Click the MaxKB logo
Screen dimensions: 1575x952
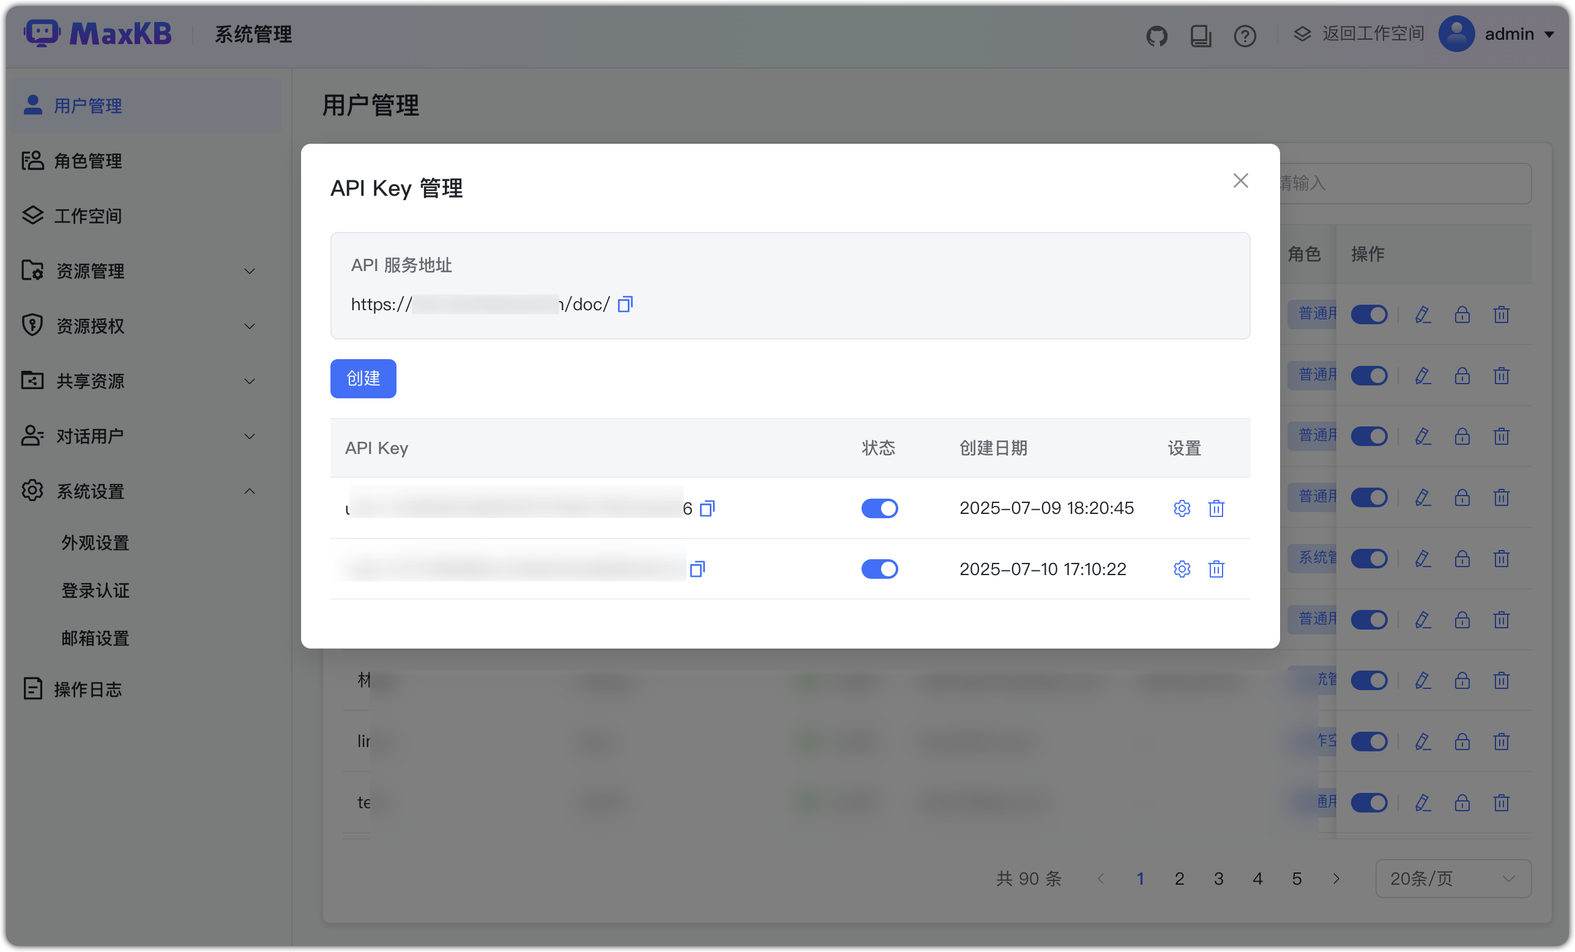point(98,33)
